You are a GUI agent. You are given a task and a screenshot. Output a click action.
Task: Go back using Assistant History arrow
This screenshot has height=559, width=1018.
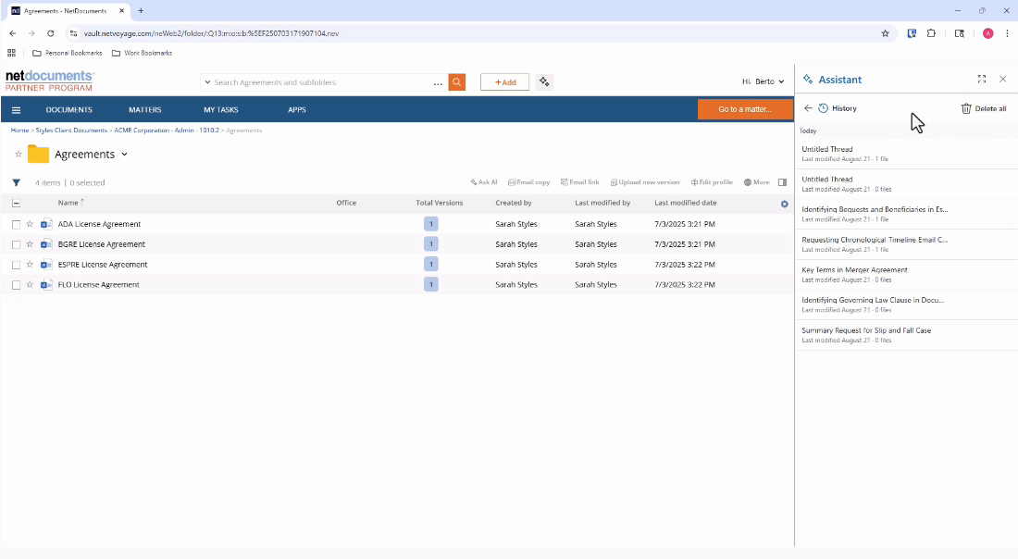(808, 108)
